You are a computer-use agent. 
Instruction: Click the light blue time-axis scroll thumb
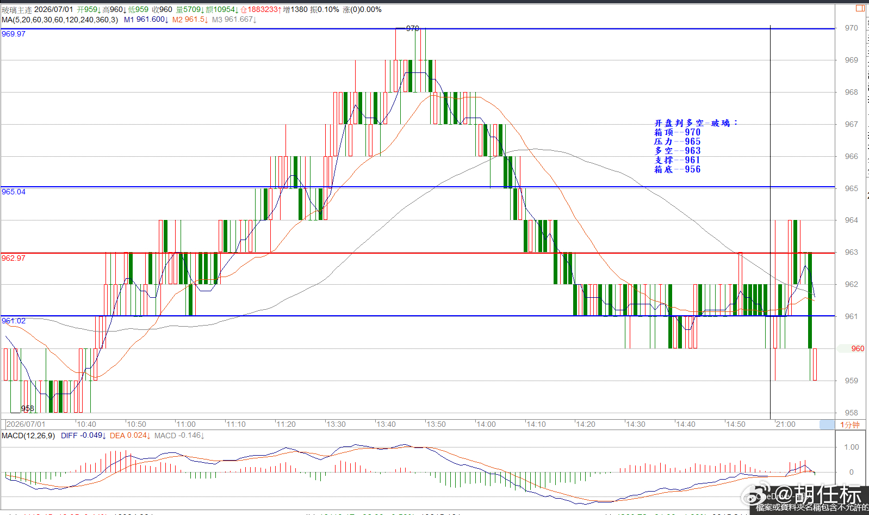click(x=827, y=425)
